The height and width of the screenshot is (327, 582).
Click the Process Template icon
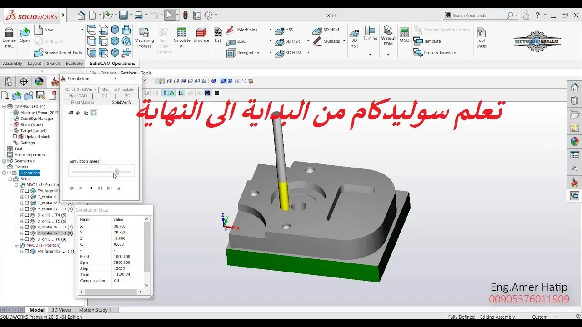click(418, 53)
